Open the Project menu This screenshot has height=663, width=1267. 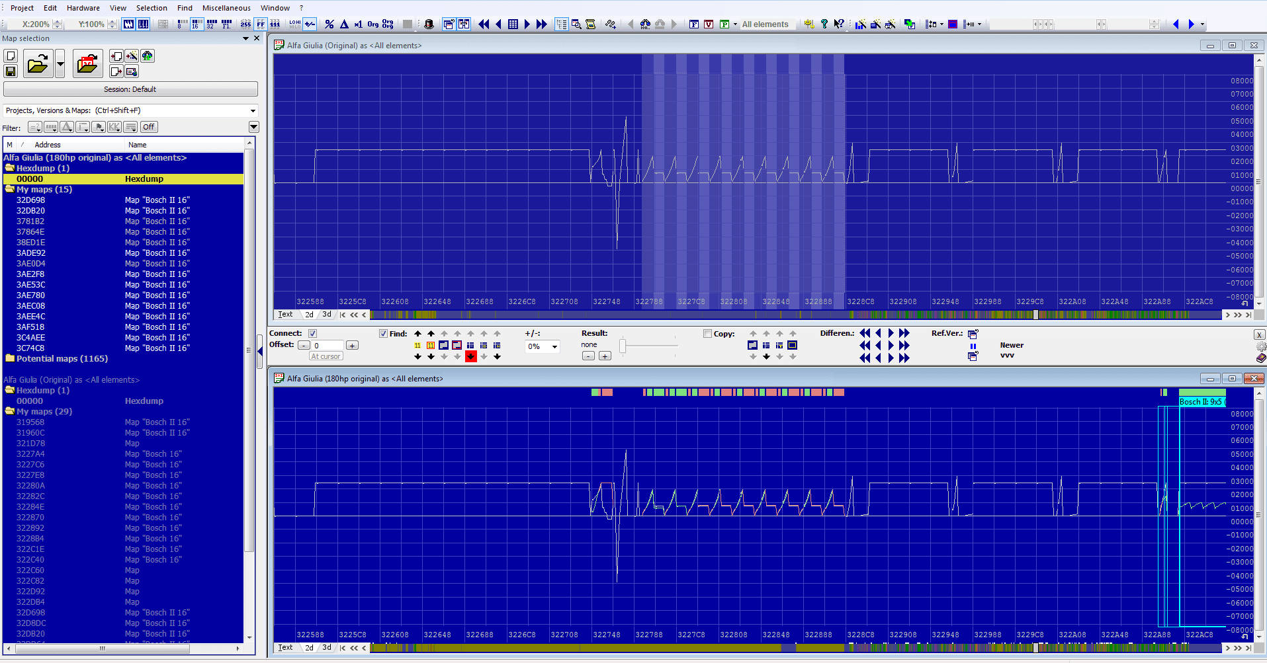[22, 8]
